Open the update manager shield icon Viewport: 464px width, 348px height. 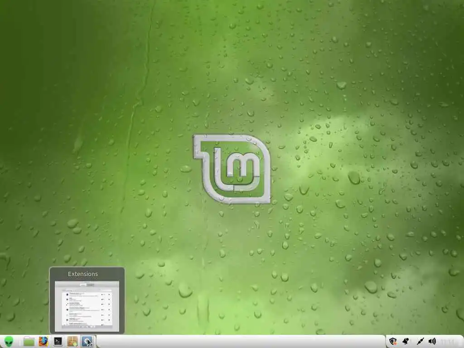[x=393, y=342]
